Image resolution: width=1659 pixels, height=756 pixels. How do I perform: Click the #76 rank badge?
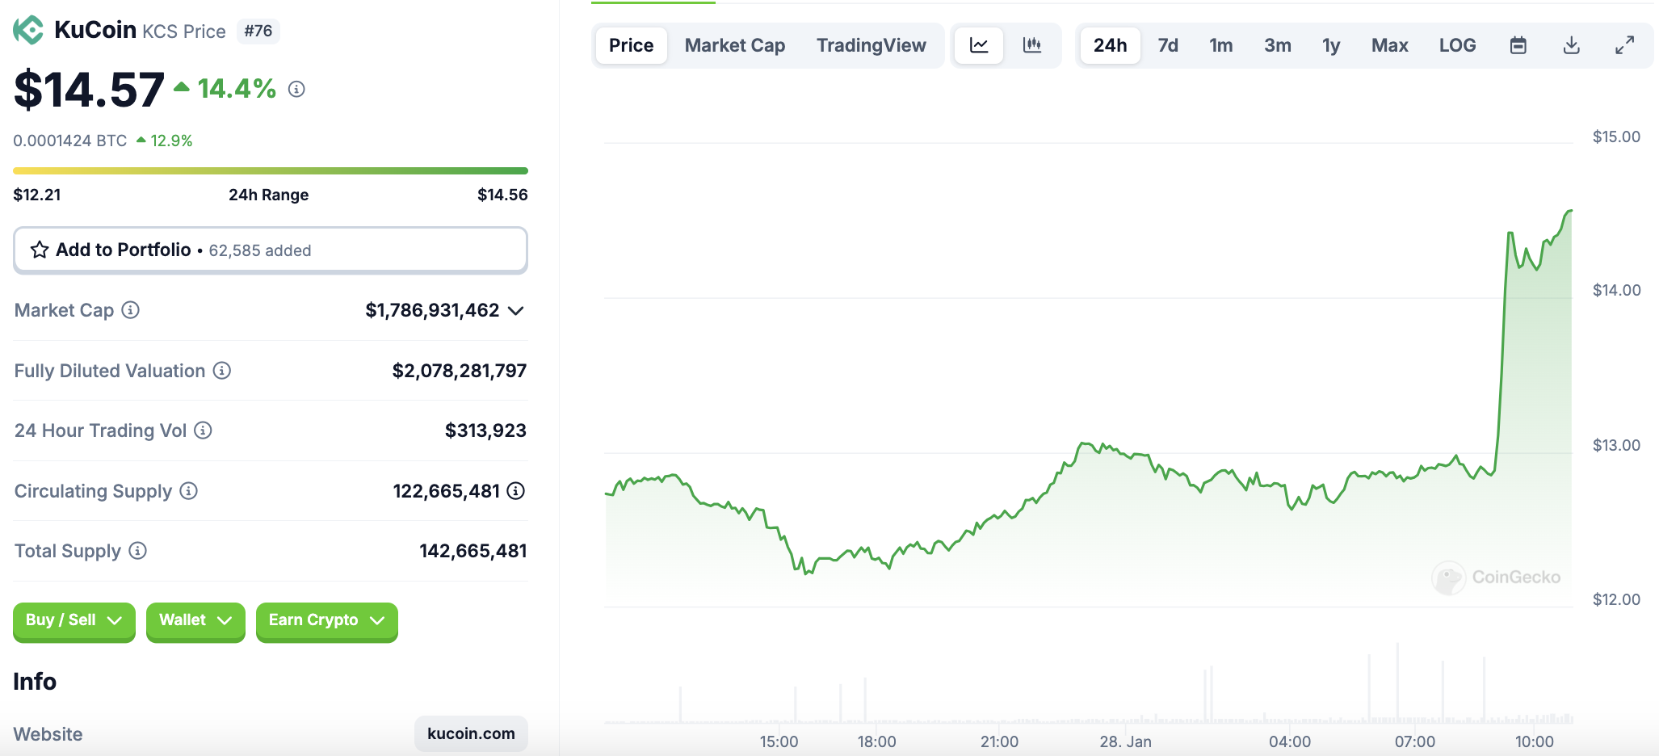click(258, 31)
